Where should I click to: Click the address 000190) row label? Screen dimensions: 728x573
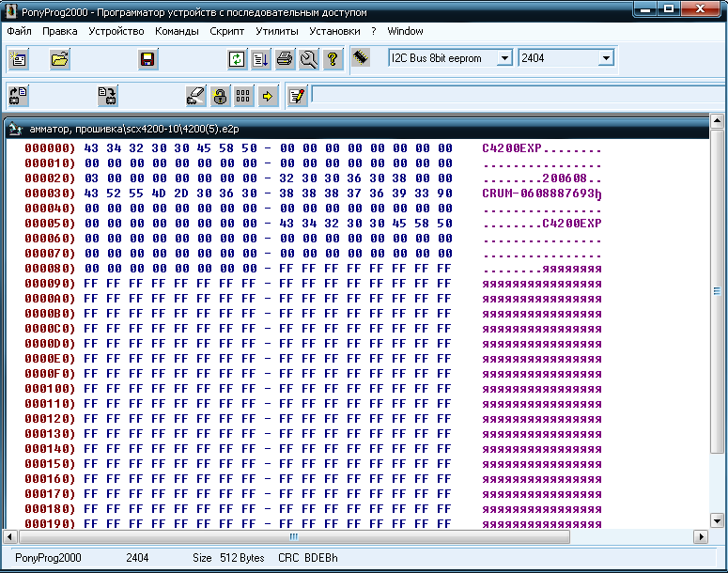click(x=50, y=524)
